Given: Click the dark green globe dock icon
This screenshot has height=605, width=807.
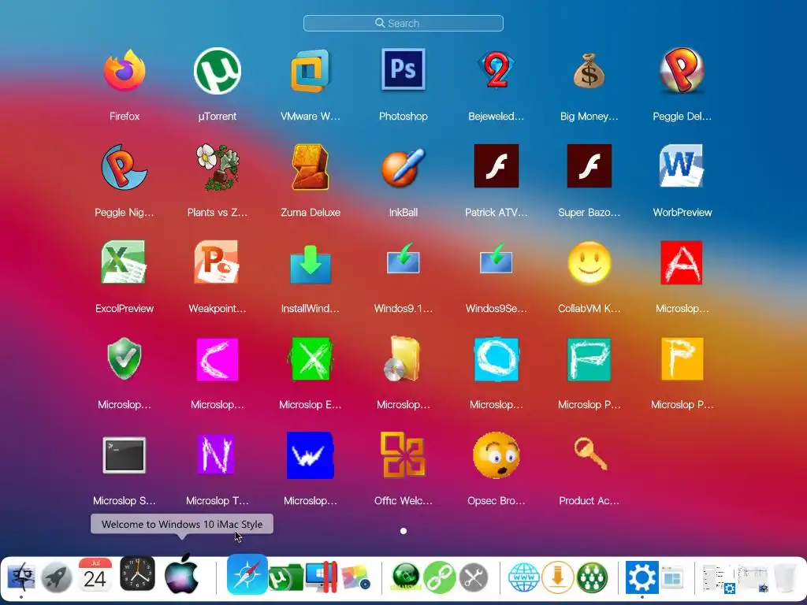Looking at the screenshot, I should (406, 577).
